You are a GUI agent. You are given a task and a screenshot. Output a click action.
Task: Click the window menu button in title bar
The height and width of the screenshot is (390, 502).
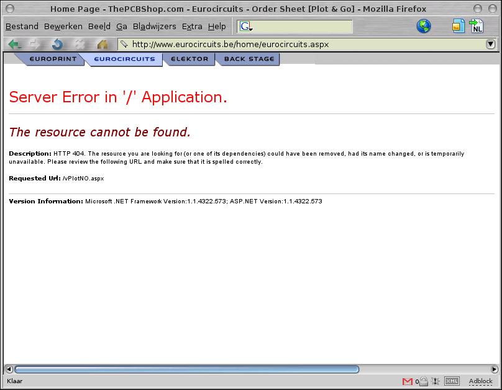[10, 9]
